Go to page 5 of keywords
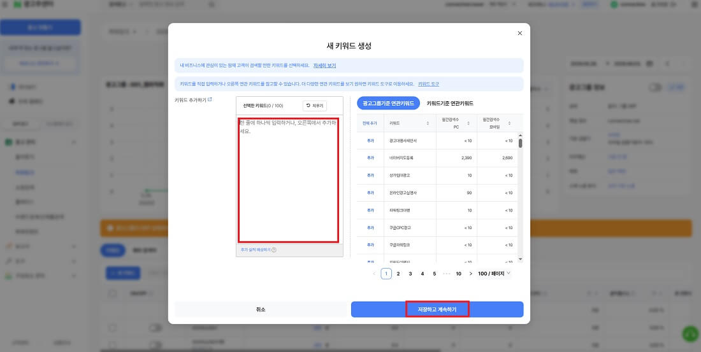 434,274
